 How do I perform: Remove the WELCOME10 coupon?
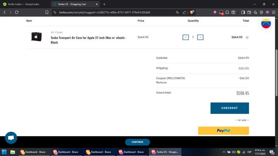(x=161, y=82)
